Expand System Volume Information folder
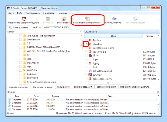The height and width of the screenshot is (122, 167). point(17,82)
